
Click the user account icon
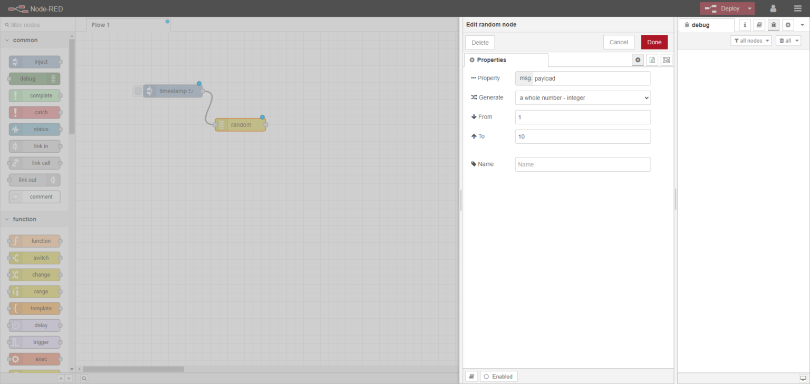point(773,8)
